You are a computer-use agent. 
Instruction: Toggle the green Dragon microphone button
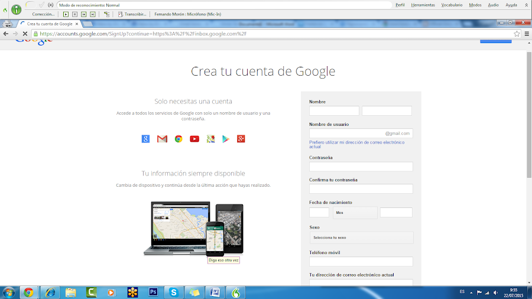[16, 9]
